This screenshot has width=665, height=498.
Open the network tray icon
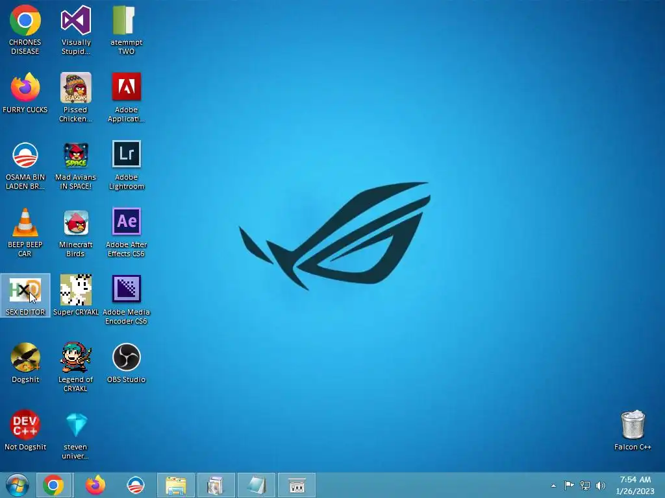coord(585,485)
